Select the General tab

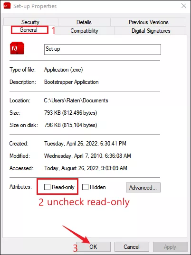[29, 30]
